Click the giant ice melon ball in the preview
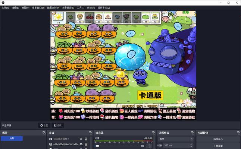The image size is (241, 149). click(x=130, y=57)
